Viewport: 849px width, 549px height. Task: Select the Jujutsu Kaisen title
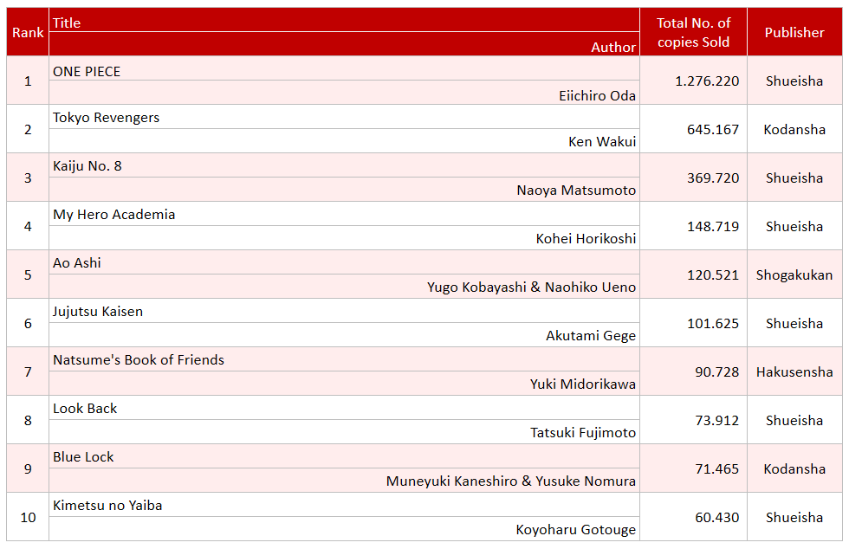pyautogui.click(x=97, y=312)
